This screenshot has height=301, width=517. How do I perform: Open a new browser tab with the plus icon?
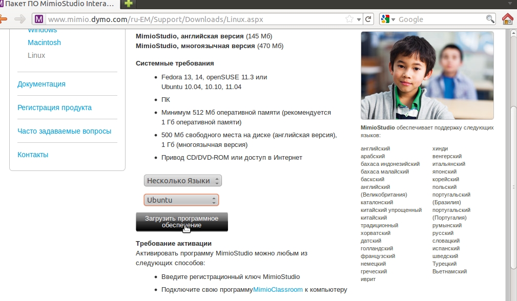point(129,4)
